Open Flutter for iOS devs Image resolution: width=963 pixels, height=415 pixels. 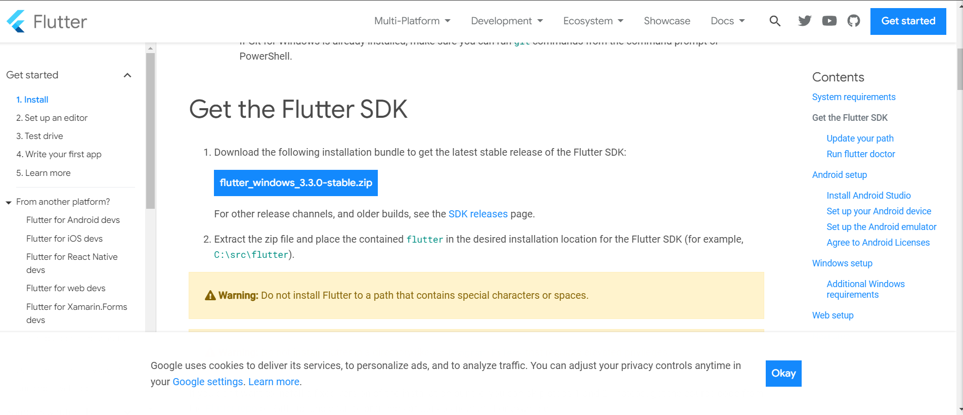click(64, 239)
